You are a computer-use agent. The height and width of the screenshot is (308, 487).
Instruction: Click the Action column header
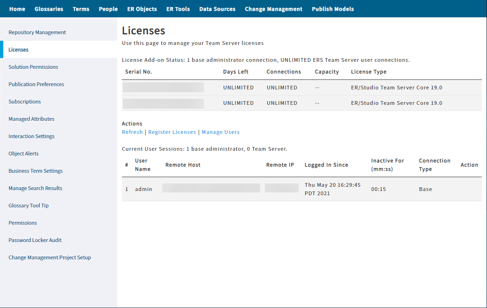coord(469,165)
